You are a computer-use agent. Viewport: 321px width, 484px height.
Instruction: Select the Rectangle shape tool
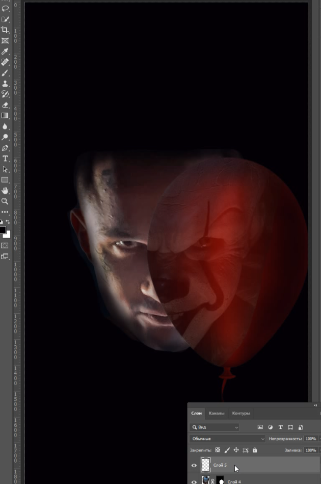click(x=5, y=180)
